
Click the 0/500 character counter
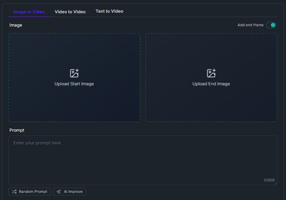coord(269,180)
